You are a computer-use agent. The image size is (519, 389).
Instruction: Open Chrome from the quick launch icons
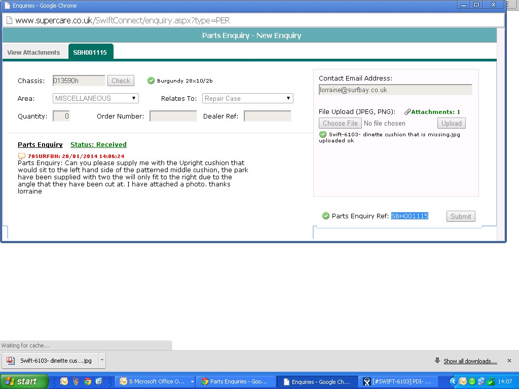click(88, 381)
